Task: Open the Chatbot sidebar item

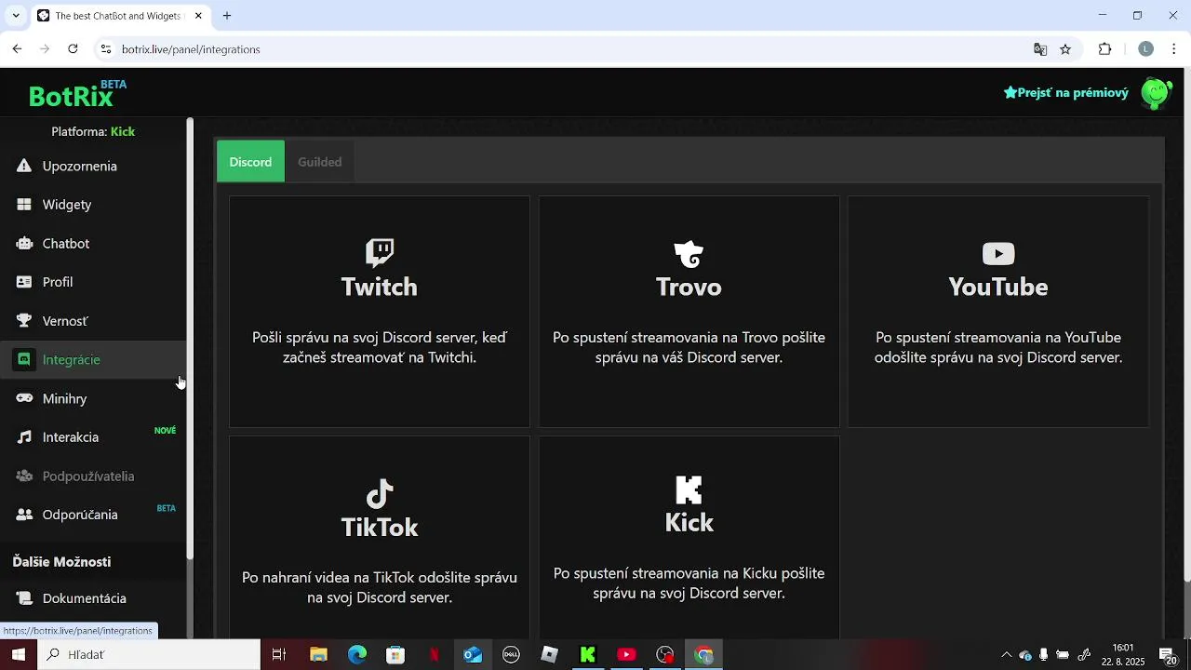Action: pos(93,244)
